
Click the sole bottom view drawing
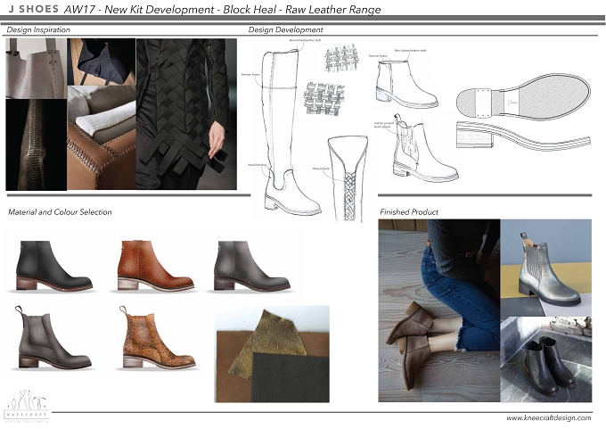tap(523, 96)
